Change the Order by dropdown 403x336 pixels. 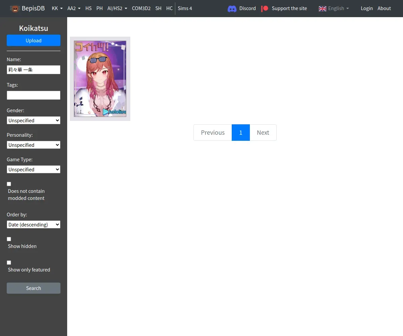tap(34, 224)
